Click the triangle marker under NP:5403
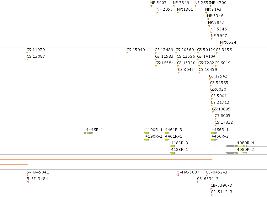The width and height of the screenshot is (267, 197). (x=151, y=6)
